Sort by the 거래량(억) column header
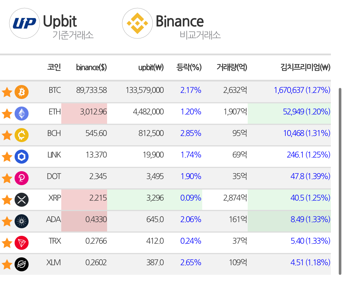Screen dimensions: 344x292 [x=232, y=67]
